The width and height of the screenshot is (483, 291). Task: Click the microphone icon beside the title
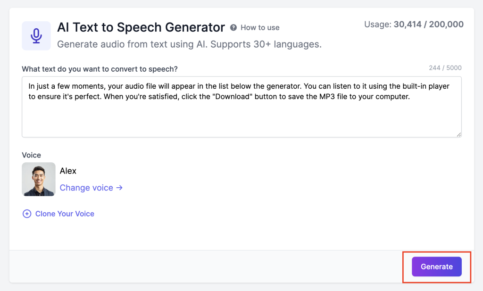point(36,35)
